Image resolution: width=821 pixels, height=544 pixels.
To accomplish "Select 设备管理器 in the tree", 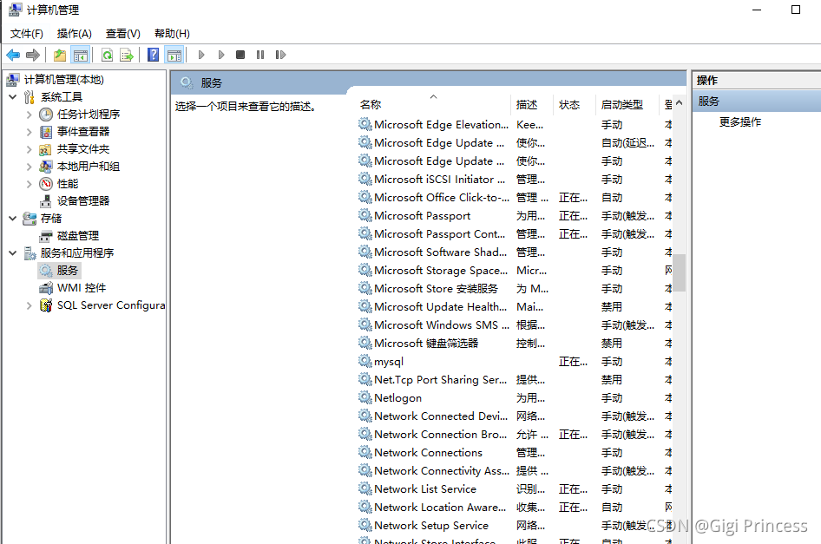I will click(x=75, y=200).
